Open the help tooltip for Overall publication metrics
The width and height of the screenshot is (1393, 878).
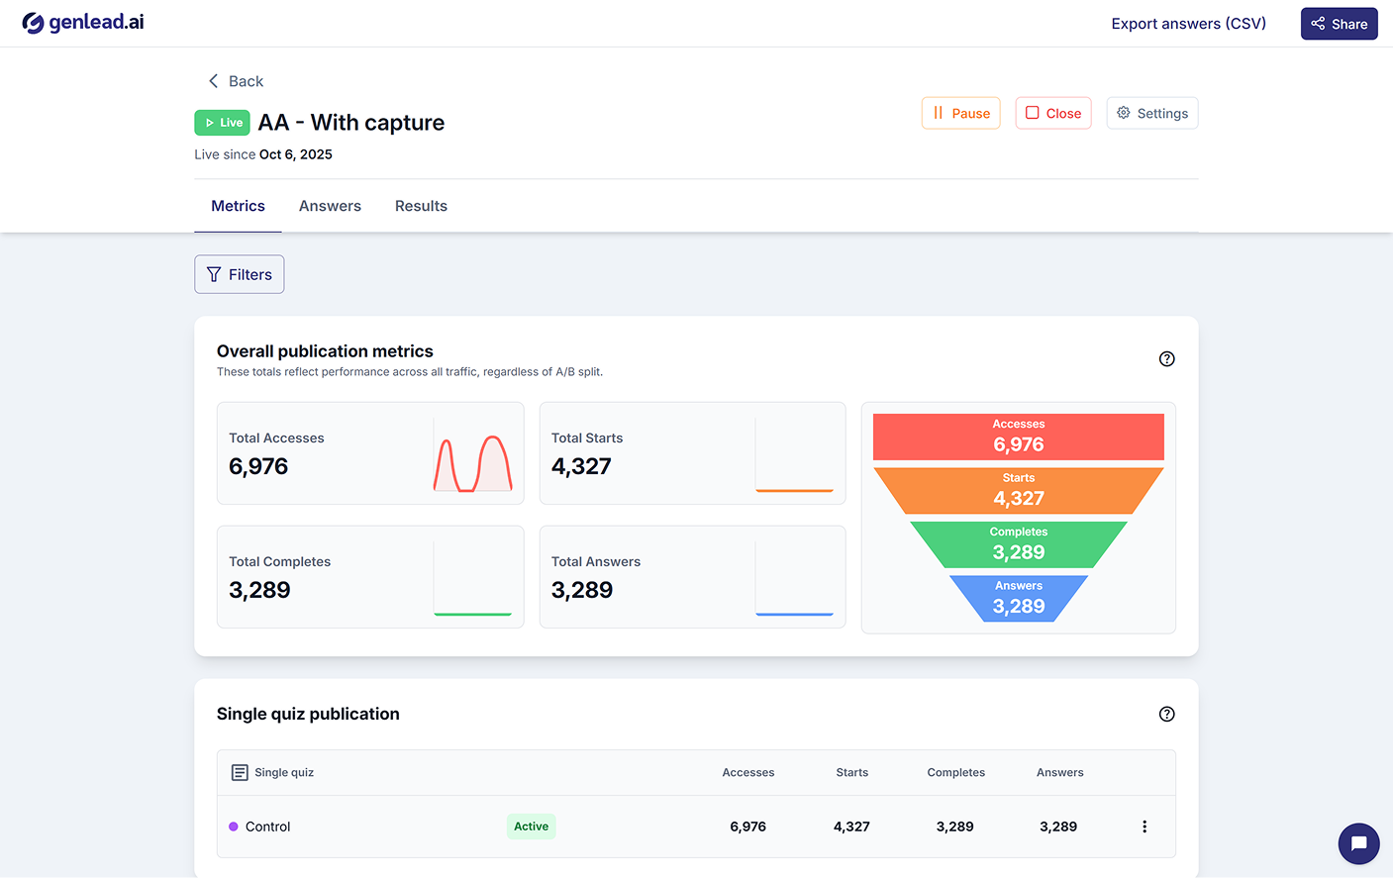[x=1166, y=358]
